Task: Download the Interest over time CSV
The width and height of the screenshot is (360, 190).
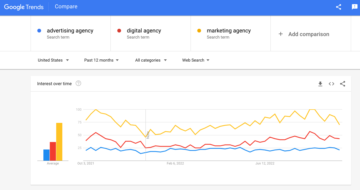Action: pos(320,84)
